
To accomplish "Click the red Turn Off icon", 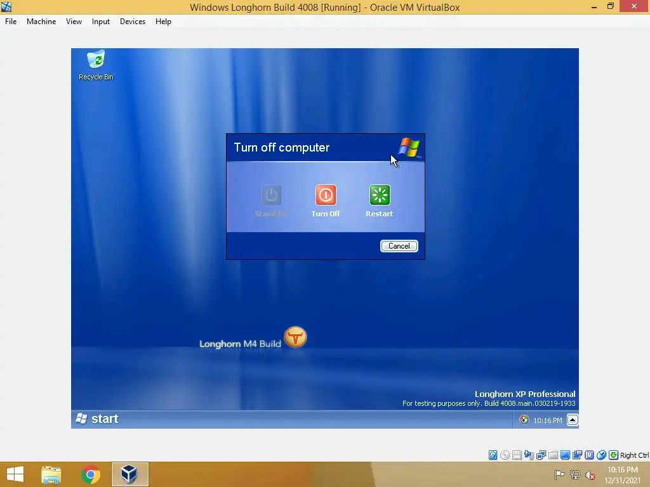I will coord(326,195).
